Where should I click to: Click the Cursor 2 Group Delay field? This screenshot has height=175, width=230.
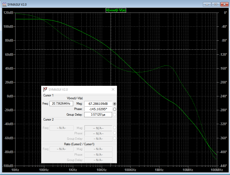point(98,139)
